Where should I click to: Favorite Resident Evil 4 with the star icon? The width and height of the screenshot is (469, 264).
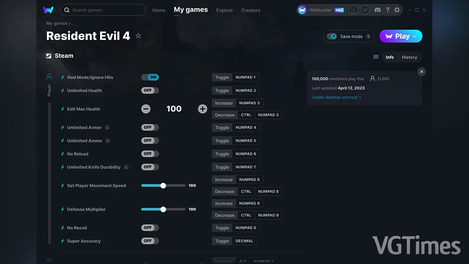pos(138,36)
